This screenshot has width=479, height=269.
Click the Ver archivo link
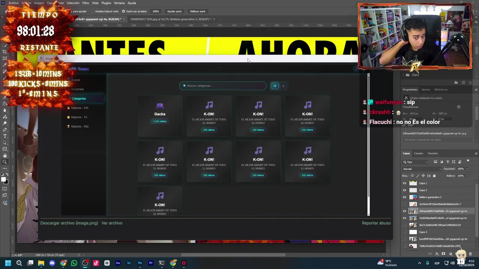112,223
